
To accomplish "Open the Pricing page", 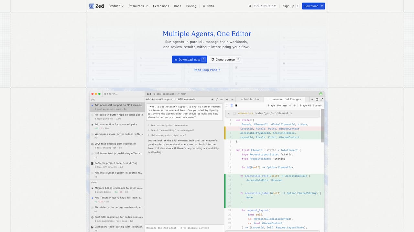I will tap(191, 6).
